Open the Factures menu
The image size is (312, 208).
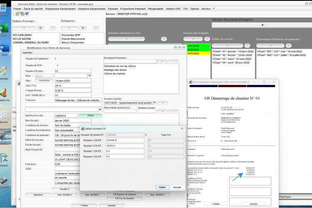113,9
